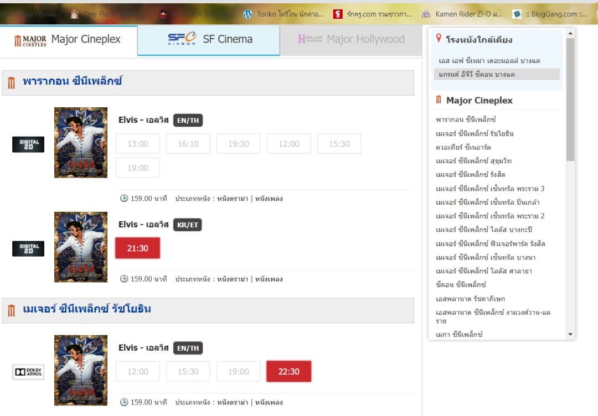Switch to the Major Cineplex tab
Screen dimensions: 598x416
[69, 40]
